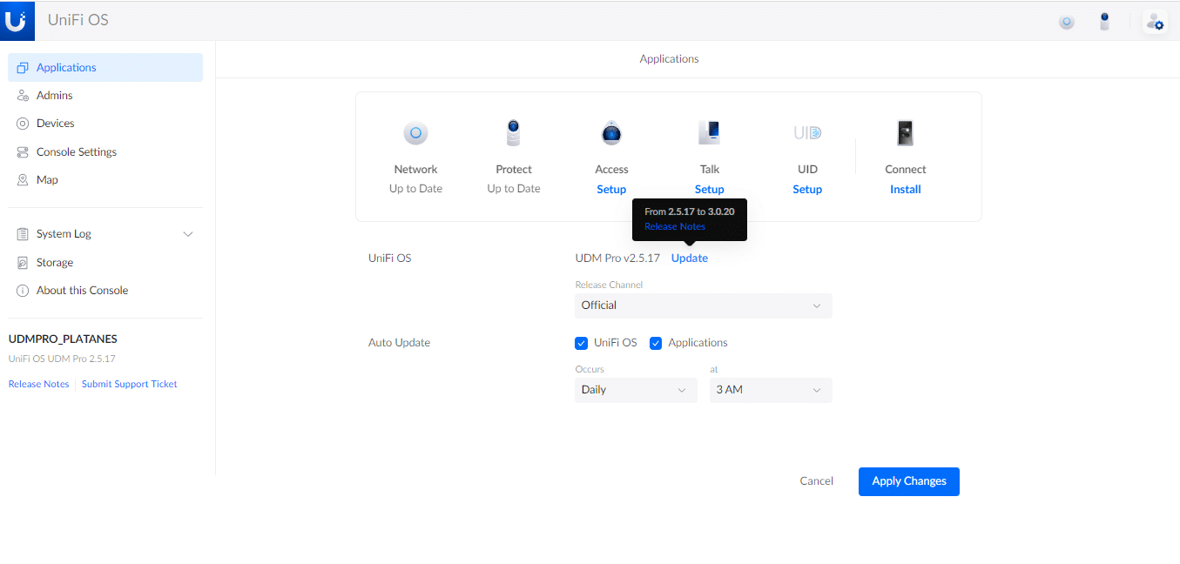The height and width of the screenshot is (564, 1180).
Task: Click the Protect application icon
Action: coord(513,132)
